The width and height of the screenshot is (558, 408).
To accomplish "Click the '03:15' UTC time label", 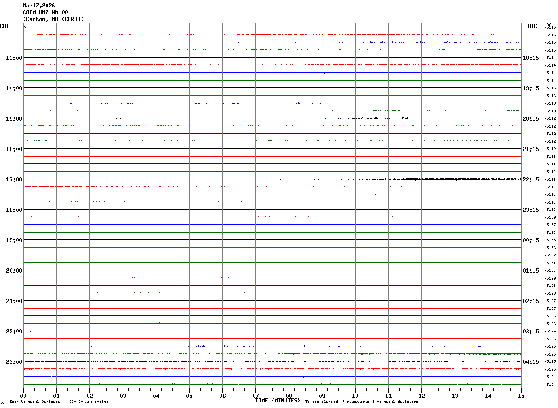I will (x=531, y=331).
